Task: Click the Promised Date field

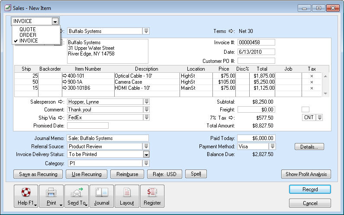Action: 88,126
